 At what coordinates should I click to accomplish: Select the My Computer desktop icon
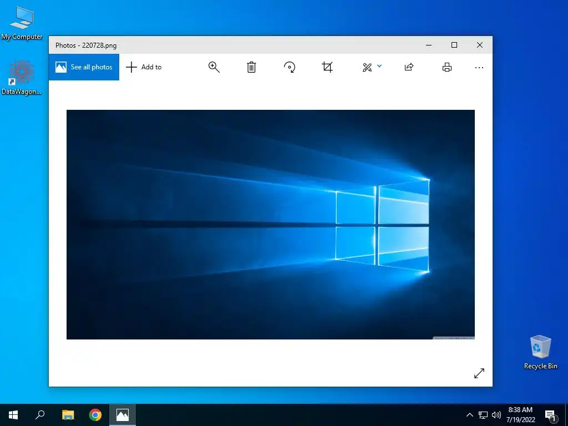[22, 23]
